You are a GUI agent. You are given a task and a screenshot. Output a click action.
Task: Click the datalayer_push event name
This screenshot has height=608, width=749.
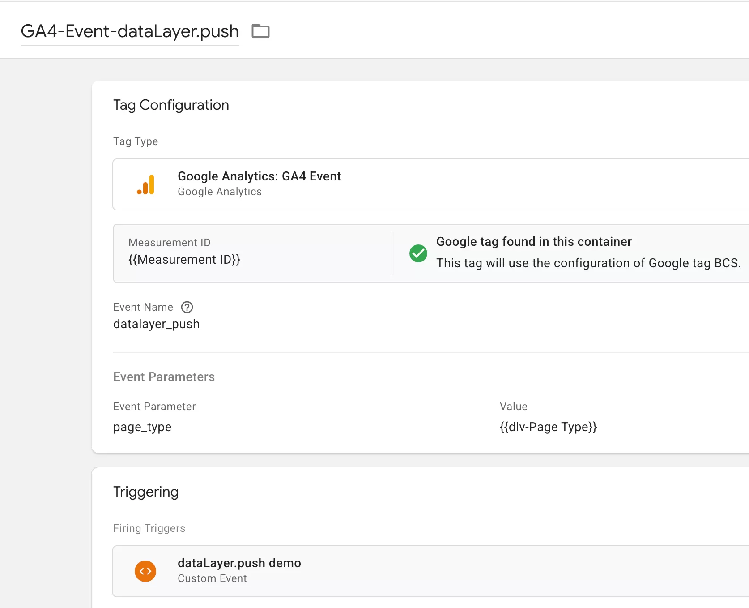tap(156, 324)
